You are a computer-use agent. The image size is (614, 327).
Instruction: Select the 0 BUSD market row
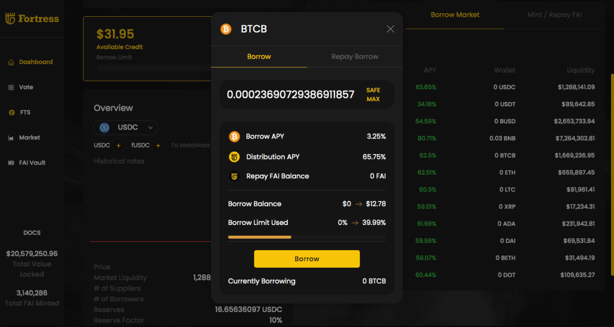(505, 121)
